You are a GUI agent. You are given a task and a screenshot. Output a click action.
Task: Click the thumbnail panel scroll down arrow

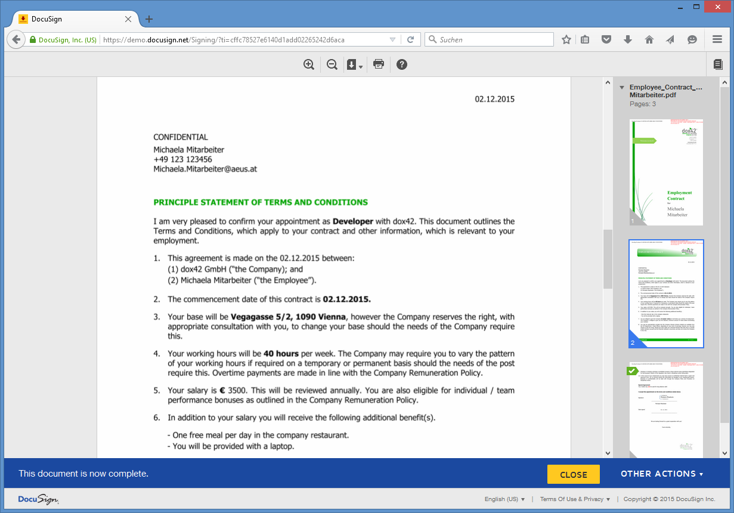[x=724, y=453]
